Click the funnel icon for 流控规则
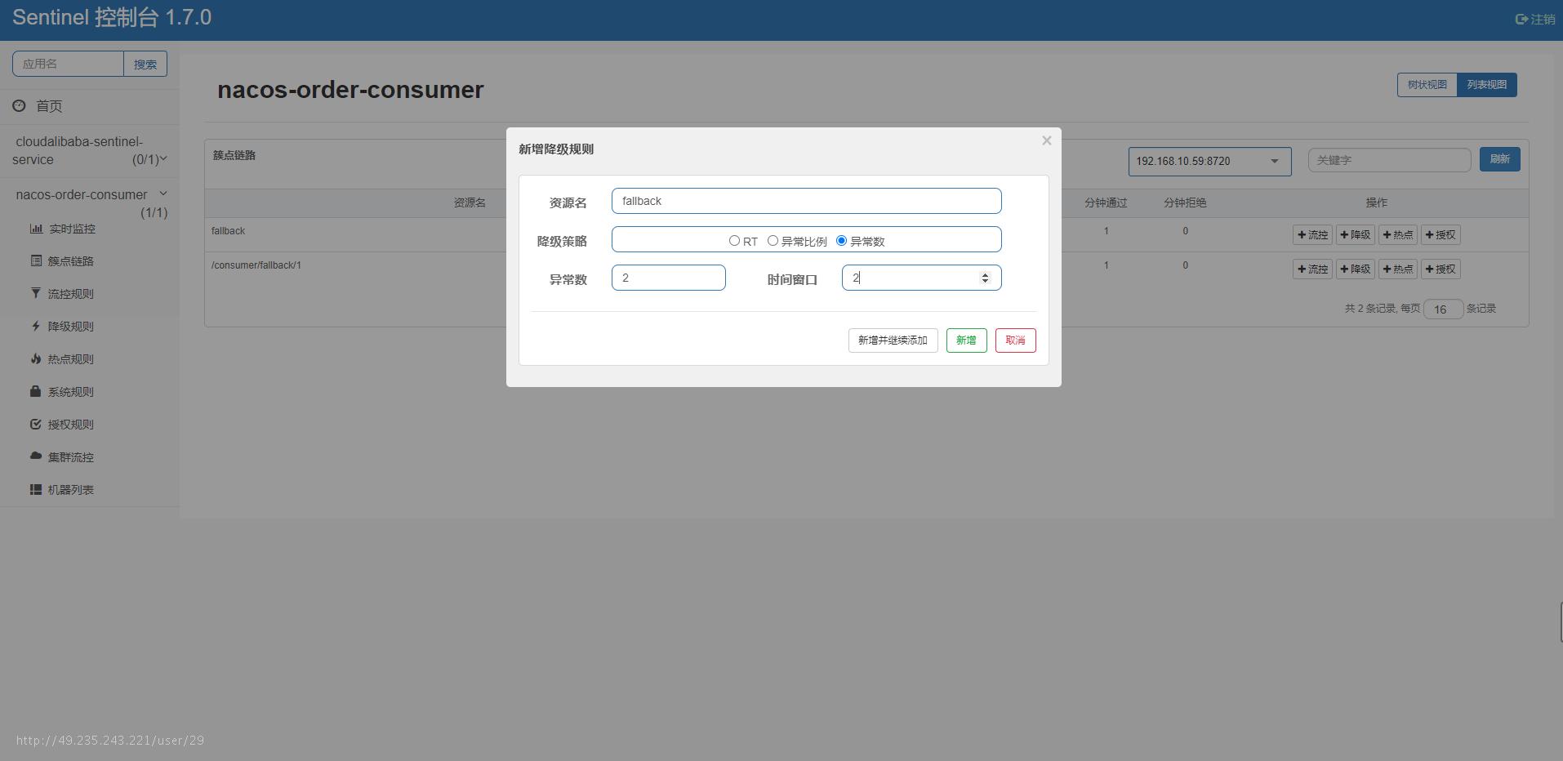The height and width of the screenshot is (761, 1563). [36, 293]
